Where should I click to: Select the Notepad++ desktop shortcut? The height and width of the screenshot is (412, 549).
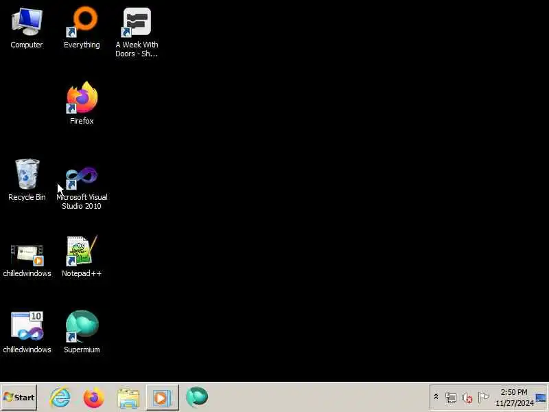pos(82,256)
